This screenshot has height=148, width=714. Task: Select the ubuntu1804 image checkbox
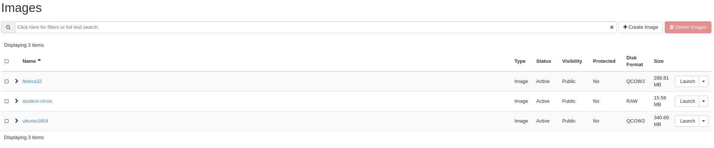[6, 121]
